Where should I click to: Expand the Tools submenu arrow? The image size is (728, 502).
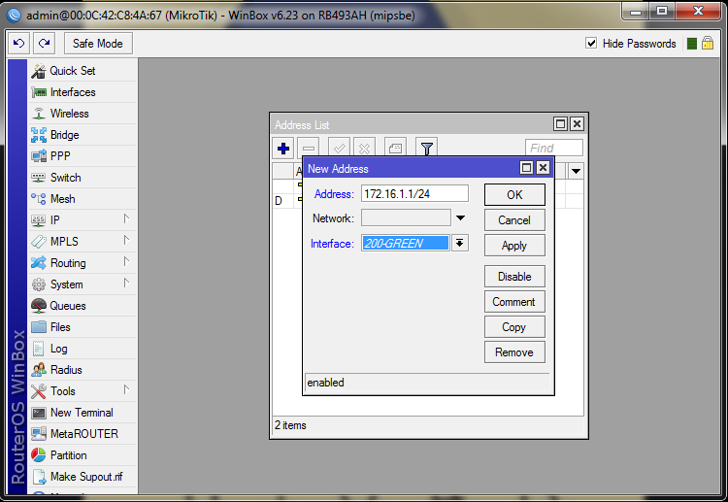click(126, 389)
